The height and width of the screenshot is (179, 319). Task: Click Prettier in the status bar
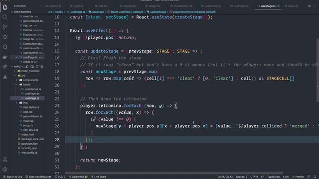point(298,177)
